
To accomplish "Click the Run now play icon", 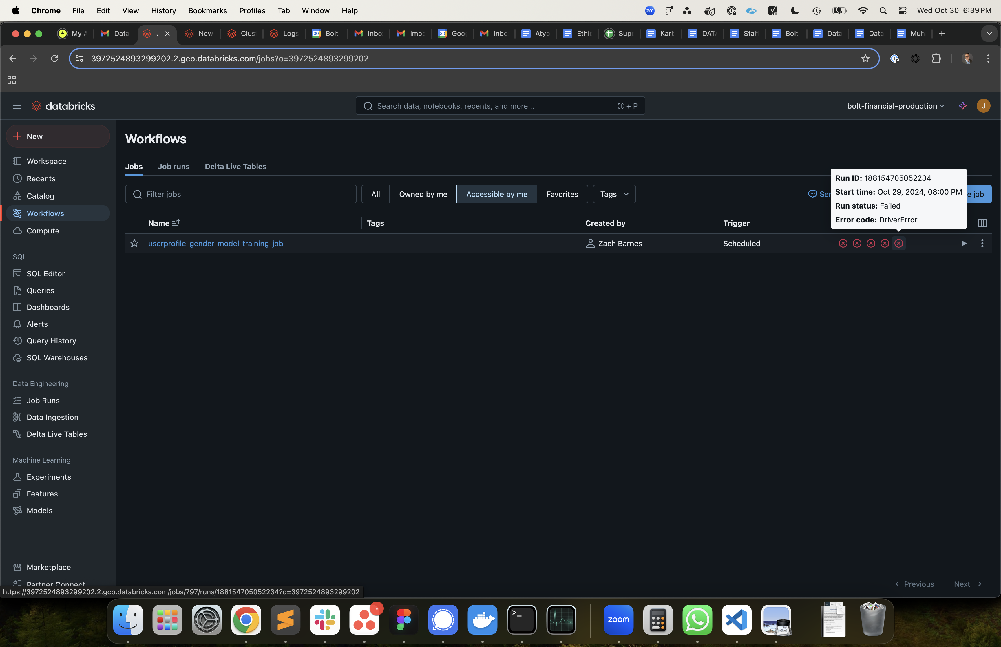I will click(964, 243).
